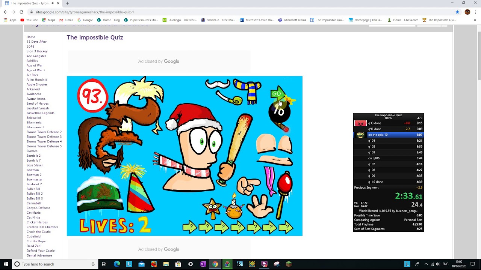Reload the page in Chrome

(x=21, y=12)
